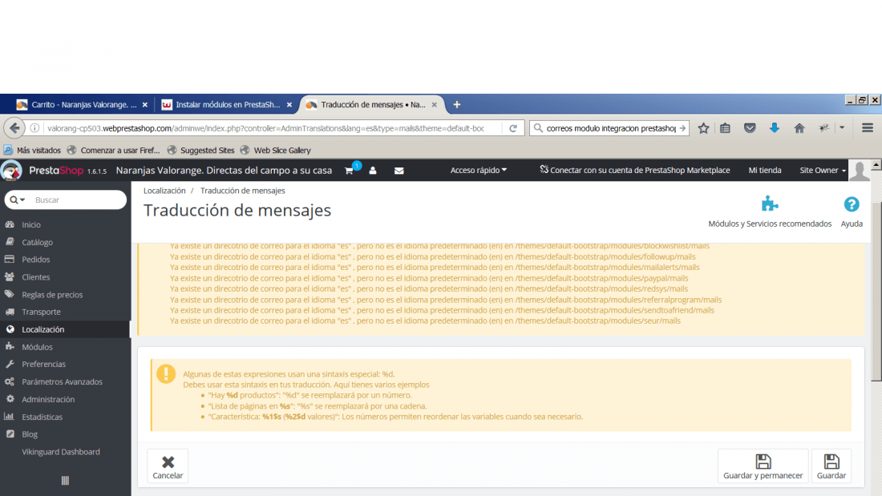Close the Traducción de mensajes tab
This screenshot has width=882, height=496.
pyautogui.click(x=435, y=105)
